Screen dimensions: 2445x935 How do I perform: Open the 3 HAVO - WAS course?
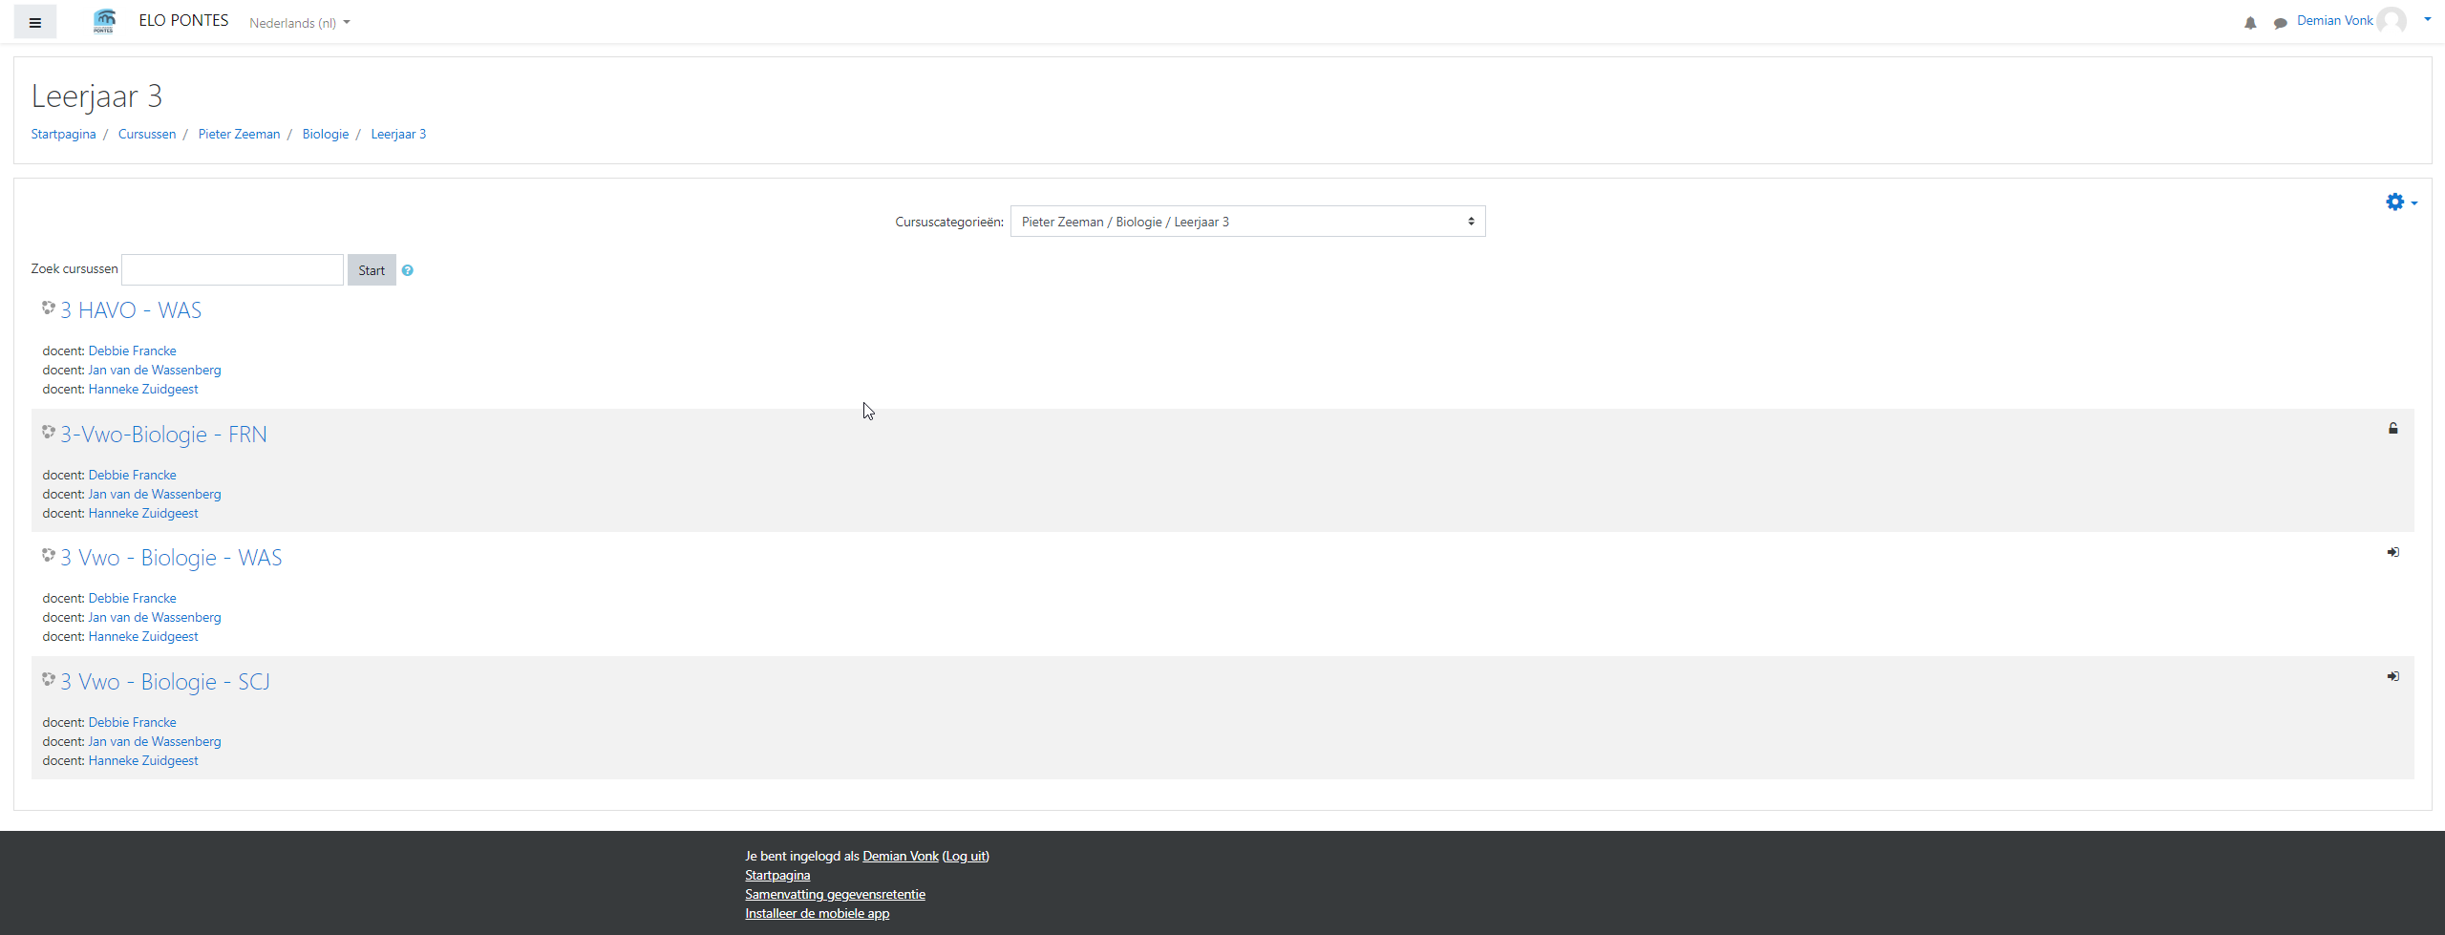(x=131, y=310)
